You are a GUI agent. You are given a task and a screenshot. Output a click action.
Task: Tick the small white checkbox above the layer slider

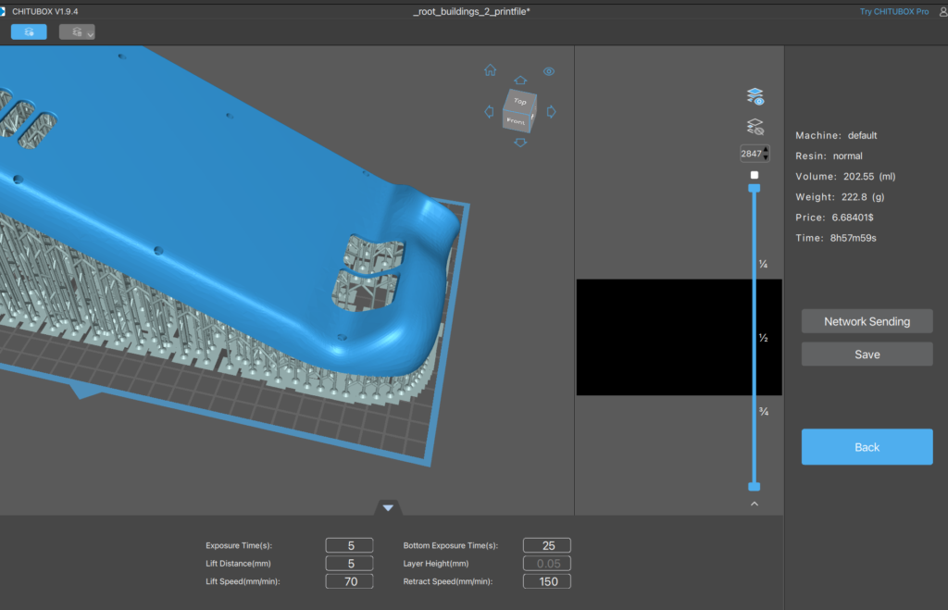755,175
